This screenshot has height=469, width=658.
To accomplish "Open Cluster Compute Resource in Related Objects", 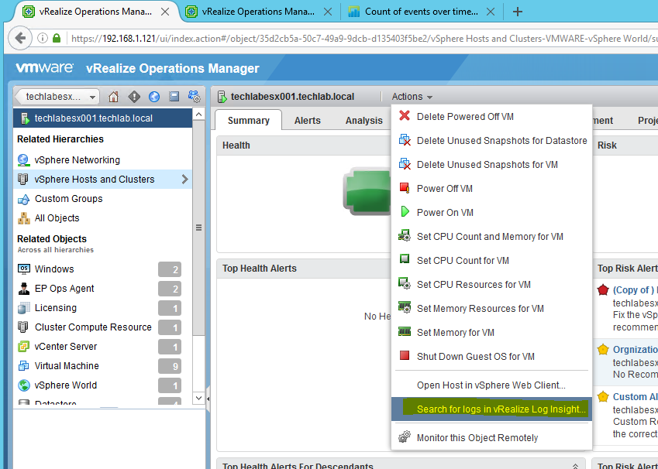I will [93, 327].
